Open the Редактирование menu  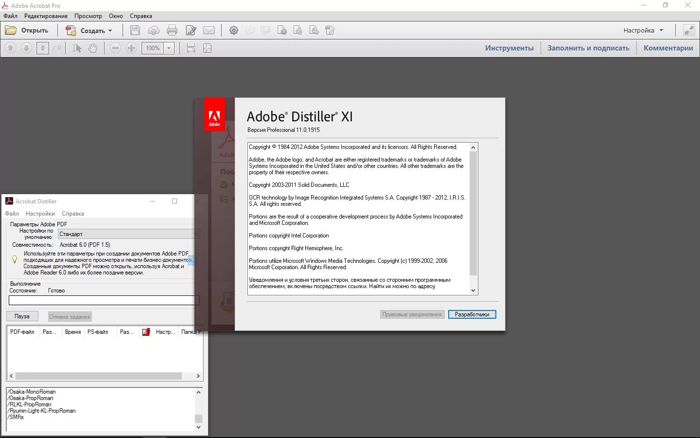coord(46,16)
